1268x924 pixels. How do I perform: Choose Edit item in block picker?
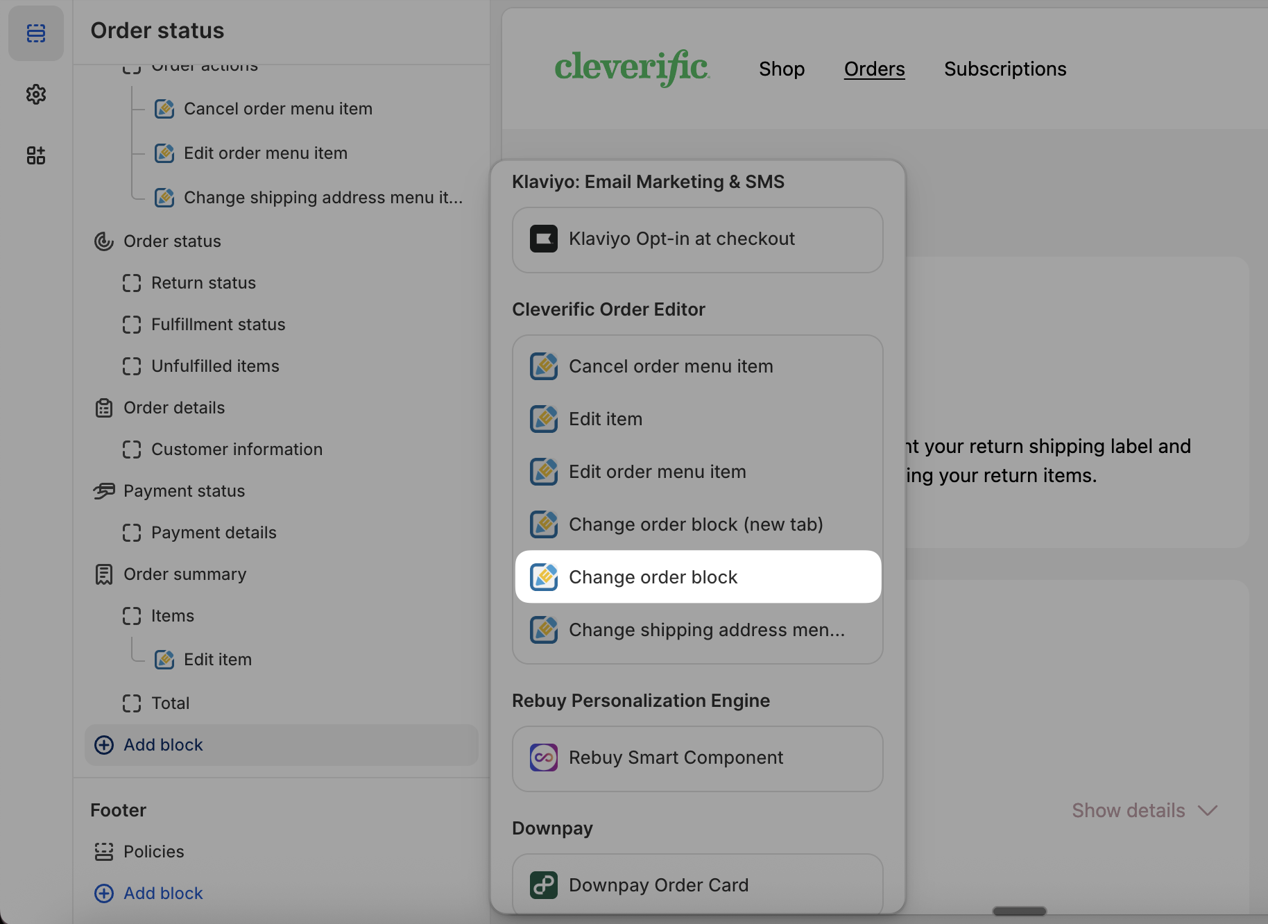click(x=698, y=419)
